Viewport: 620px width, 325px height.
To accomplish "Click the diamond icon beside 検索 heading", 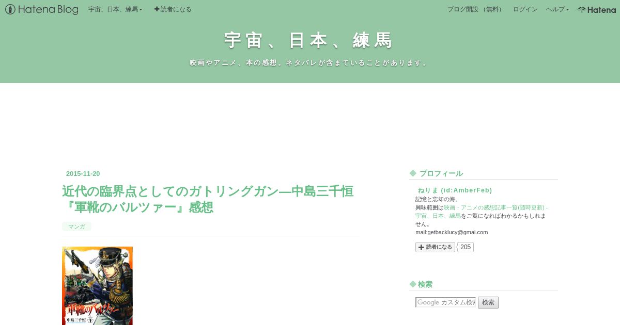I will click(x=413, y=284).
